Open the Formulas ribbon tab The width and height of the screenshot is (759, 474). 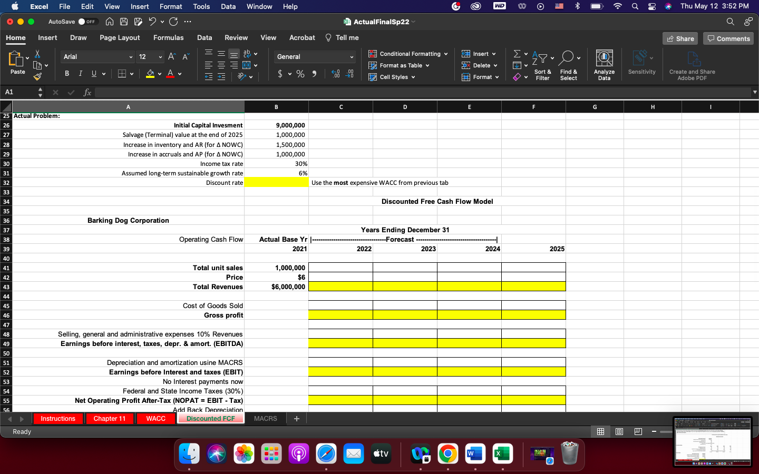coord(168,37)
